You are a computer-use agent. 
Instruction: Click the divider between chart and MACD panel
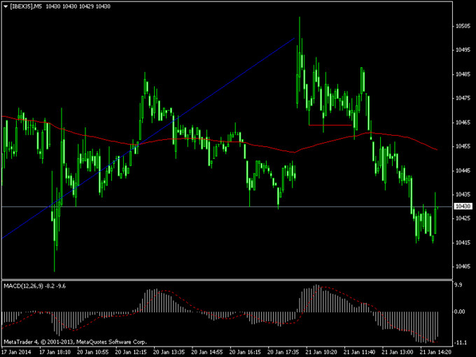click(x=224, y=280)
